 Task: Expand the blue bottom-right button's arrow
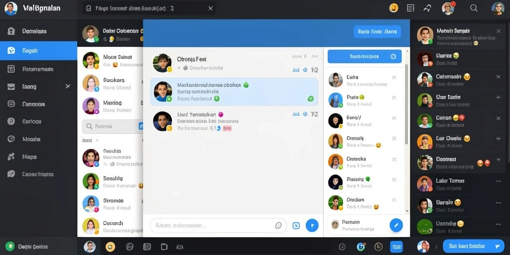click(497, 246)
